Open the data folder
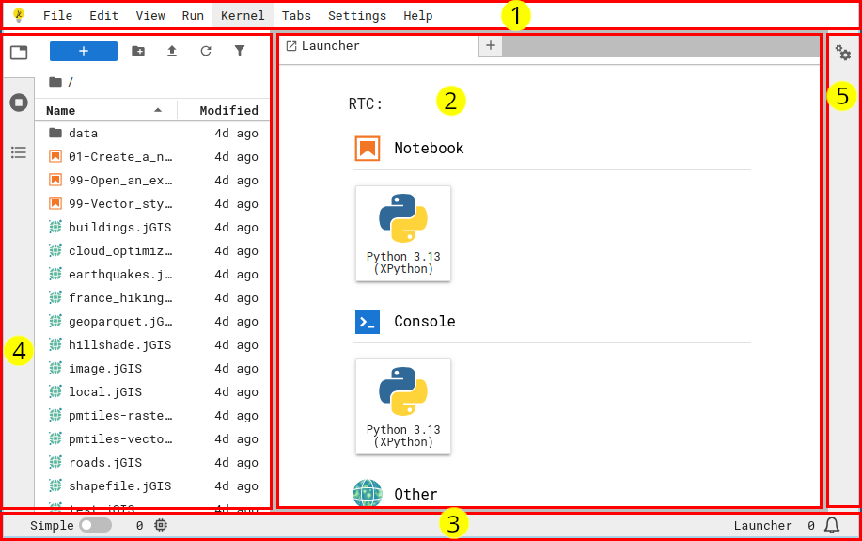 pyautogui.click(x=83, y=134)
